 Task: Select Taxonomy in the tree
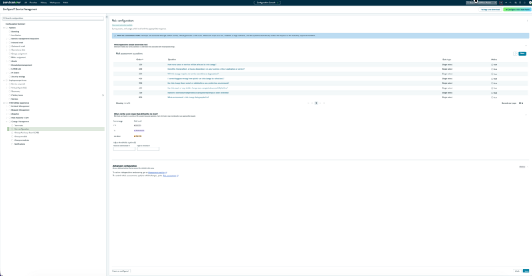pos(15,92)
